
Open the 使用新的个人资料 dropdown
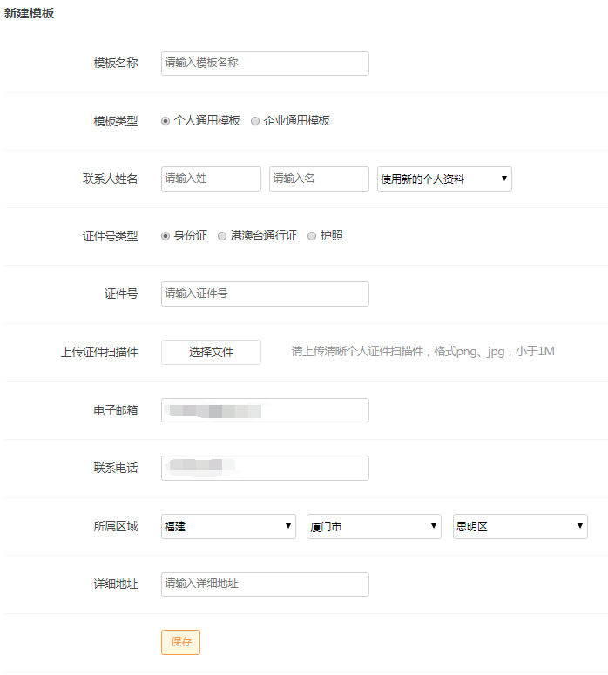(x=444, y=179)
